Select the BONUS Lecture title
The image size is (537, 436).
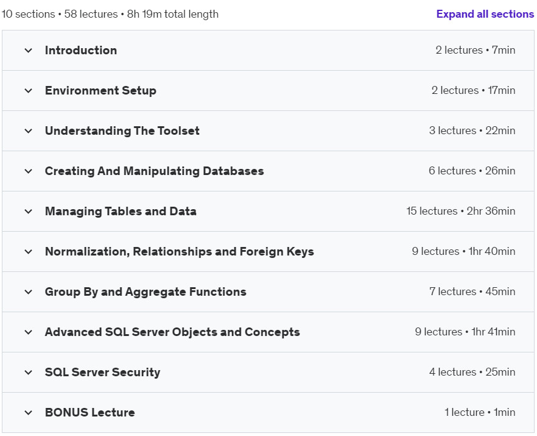click(89, 412)
